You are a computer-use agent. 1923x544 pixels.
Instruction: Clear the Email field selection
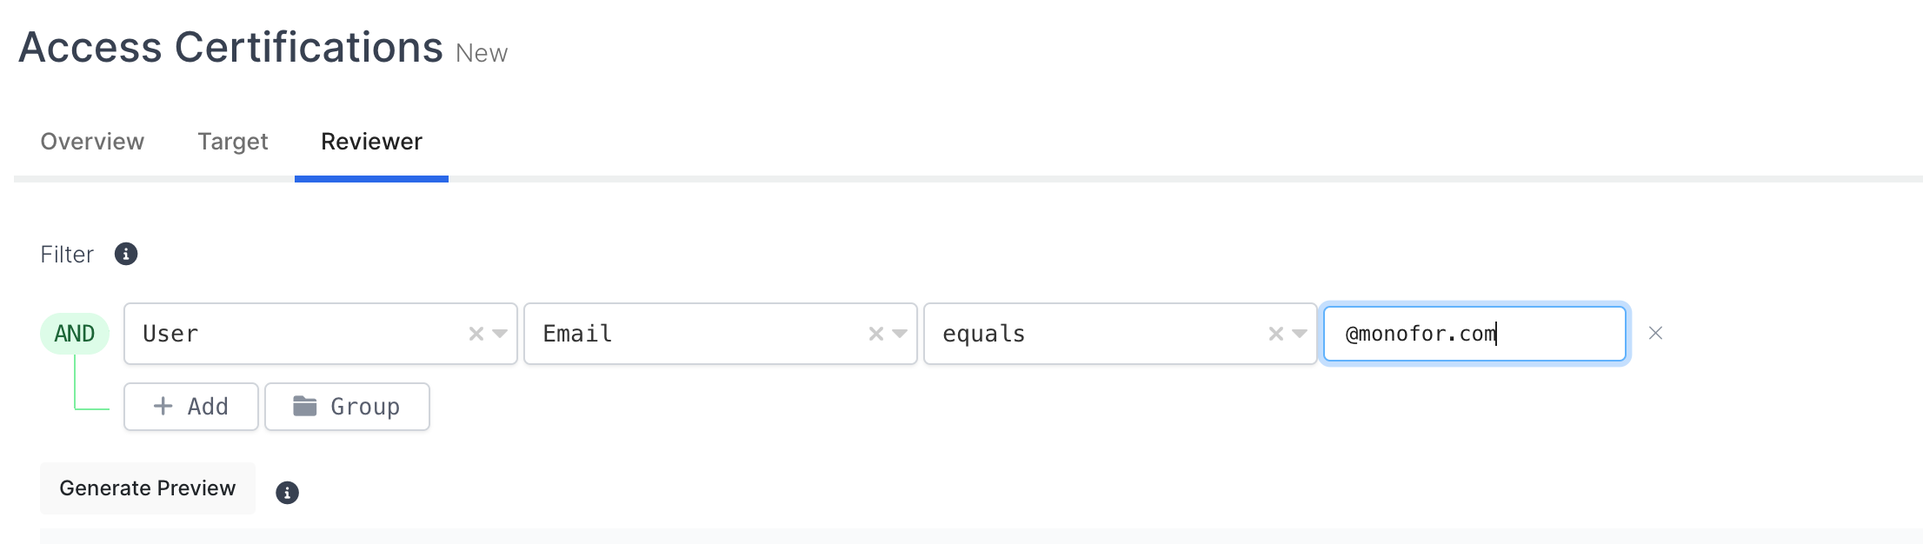[x=875, y=334]
